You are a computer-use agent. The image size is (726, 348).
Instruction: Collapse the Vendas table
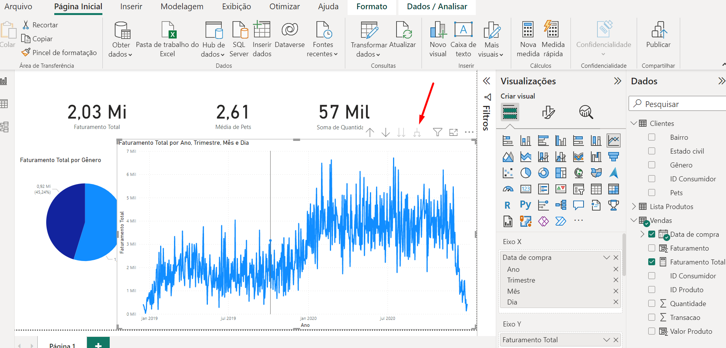point(634,220)
